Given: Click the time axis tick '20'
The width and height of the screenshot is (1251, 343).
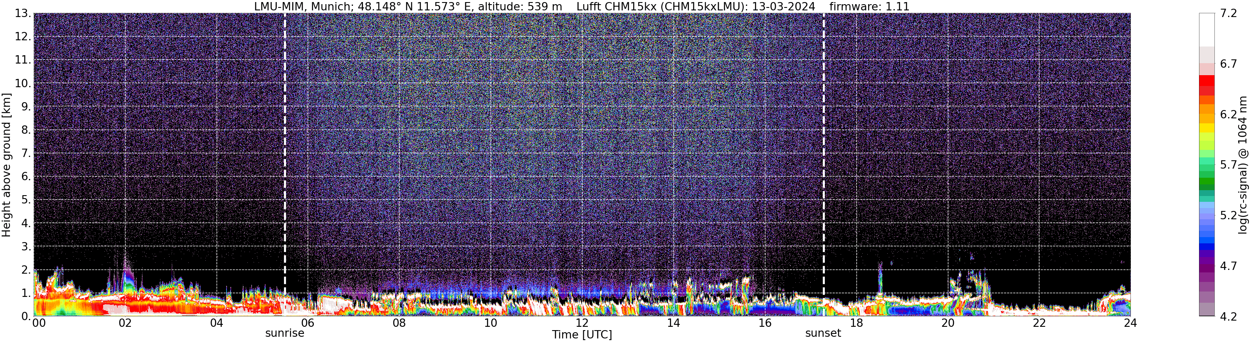Looking at the screenshot, I should click(948, 323).
